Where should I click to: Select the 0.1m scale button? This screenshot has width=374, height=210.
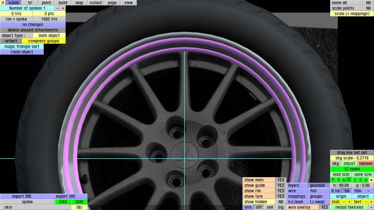coord(336,191)
